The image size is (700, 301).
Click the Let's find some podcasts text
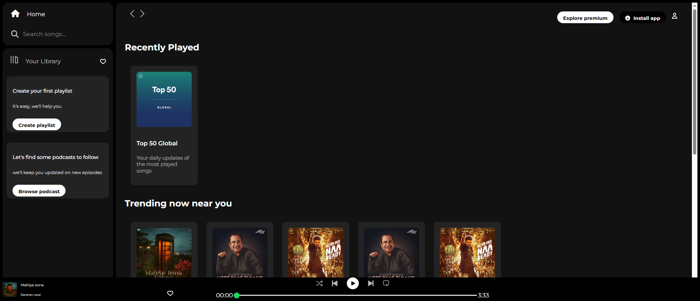click(x=56, y=157)
